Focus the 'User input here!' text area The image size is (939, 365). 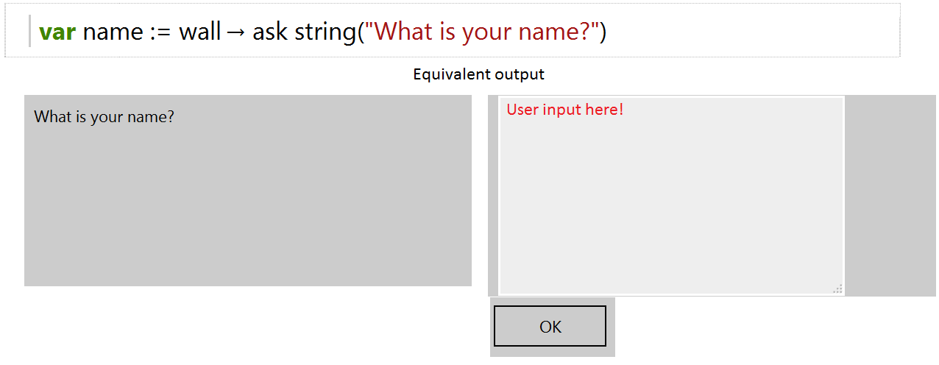click(x=671, y=196)
